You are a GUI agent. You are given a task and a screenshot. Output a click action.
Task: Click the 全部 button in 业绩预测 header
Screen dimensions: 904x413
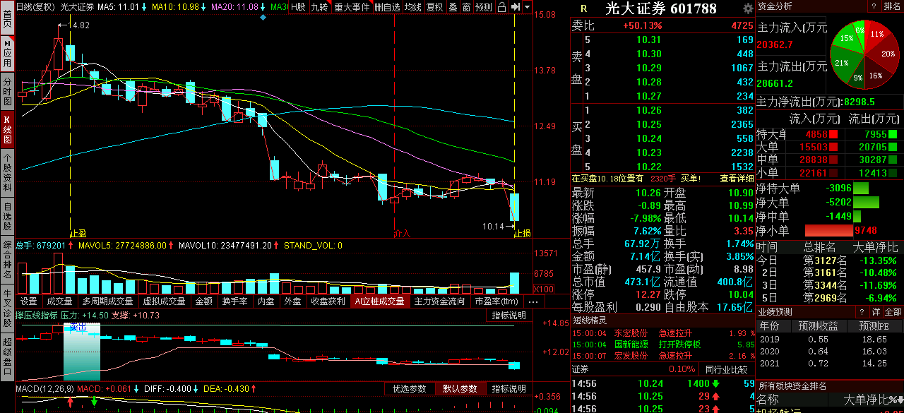[893, 312]
